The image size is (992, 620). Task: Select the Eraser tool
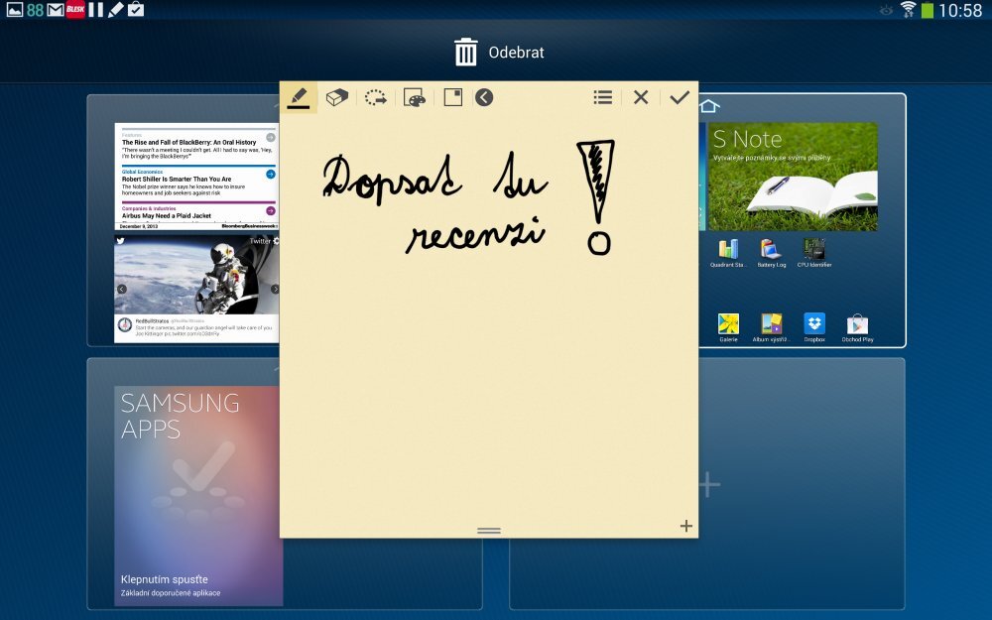click(x=336, y=96)
